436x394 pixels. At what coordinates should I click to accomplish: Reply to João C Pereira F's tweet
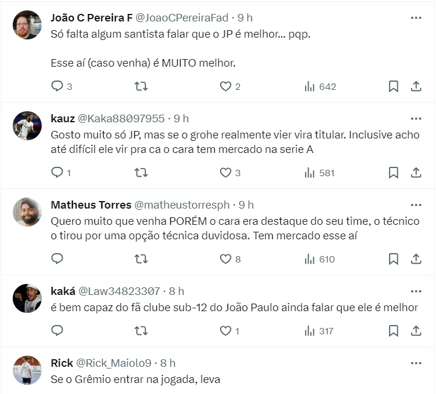[57, 86]
